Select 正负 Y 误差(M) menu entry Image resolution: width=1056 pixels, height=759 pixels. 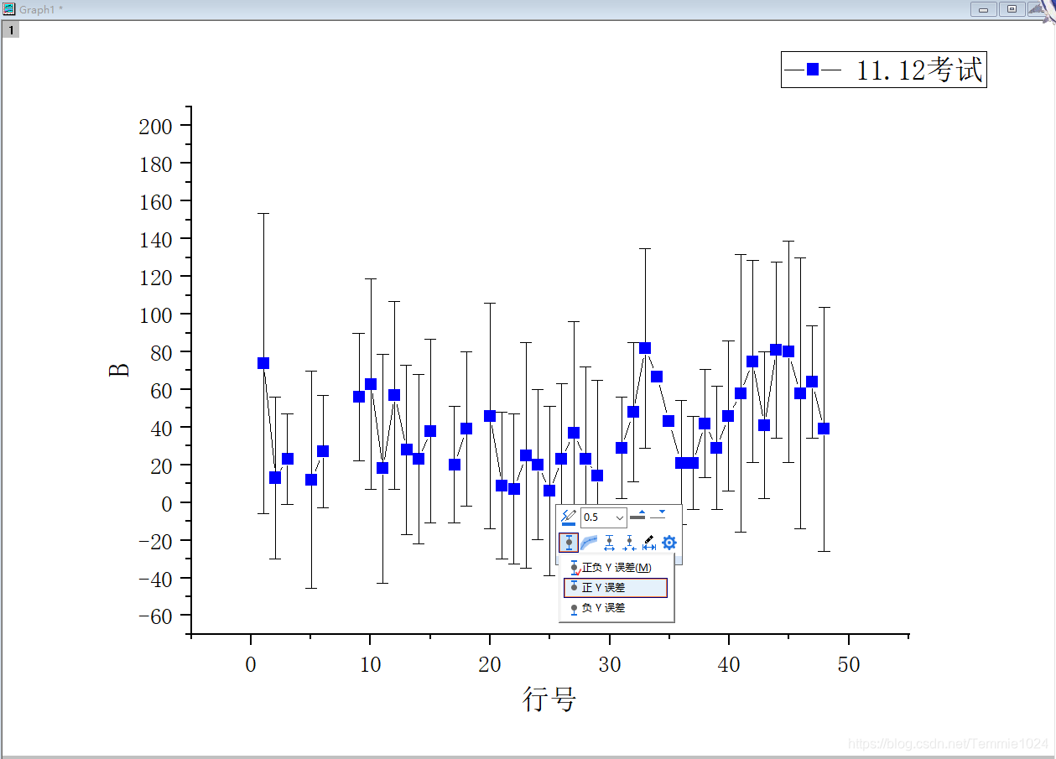[x=616, y=568]
